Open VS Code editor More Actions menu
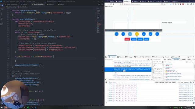 coord(102,4)
